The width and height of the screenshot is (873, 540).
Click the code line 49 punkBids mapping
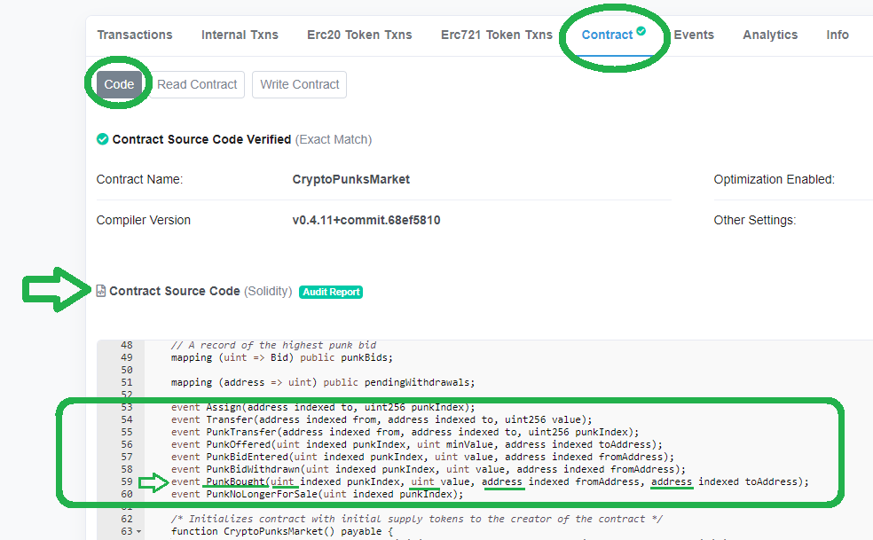pyautogui.click(x=282, y=357)
